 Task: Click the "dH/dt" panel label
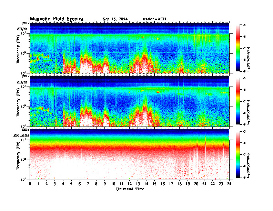pos(22,29)
